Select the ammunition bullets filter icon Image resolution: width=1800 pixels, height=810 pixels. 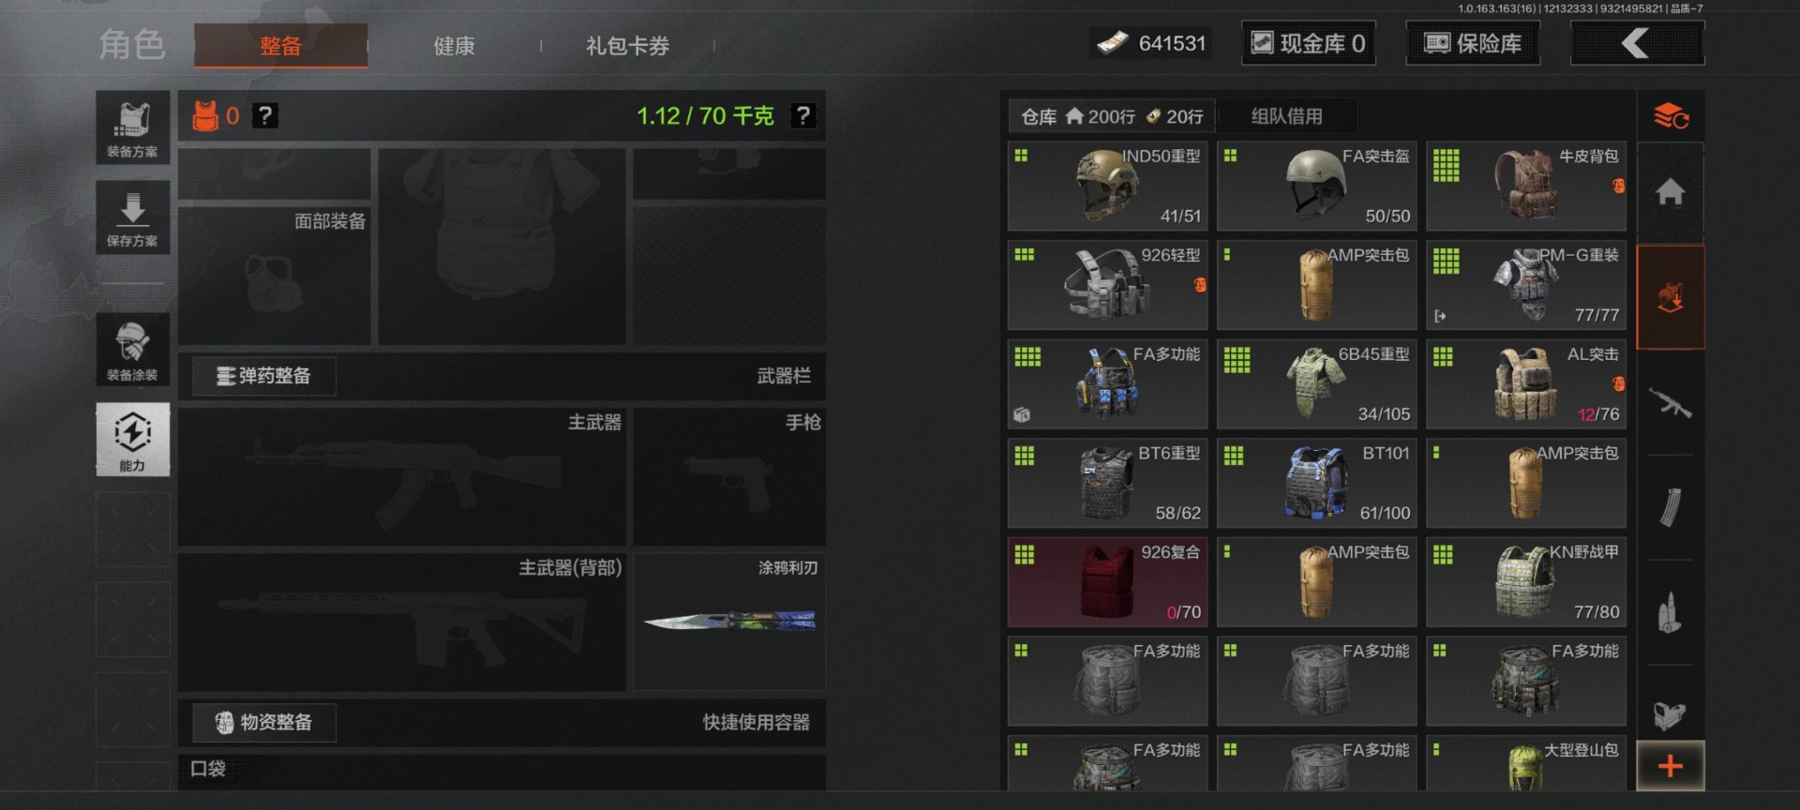1670,613
